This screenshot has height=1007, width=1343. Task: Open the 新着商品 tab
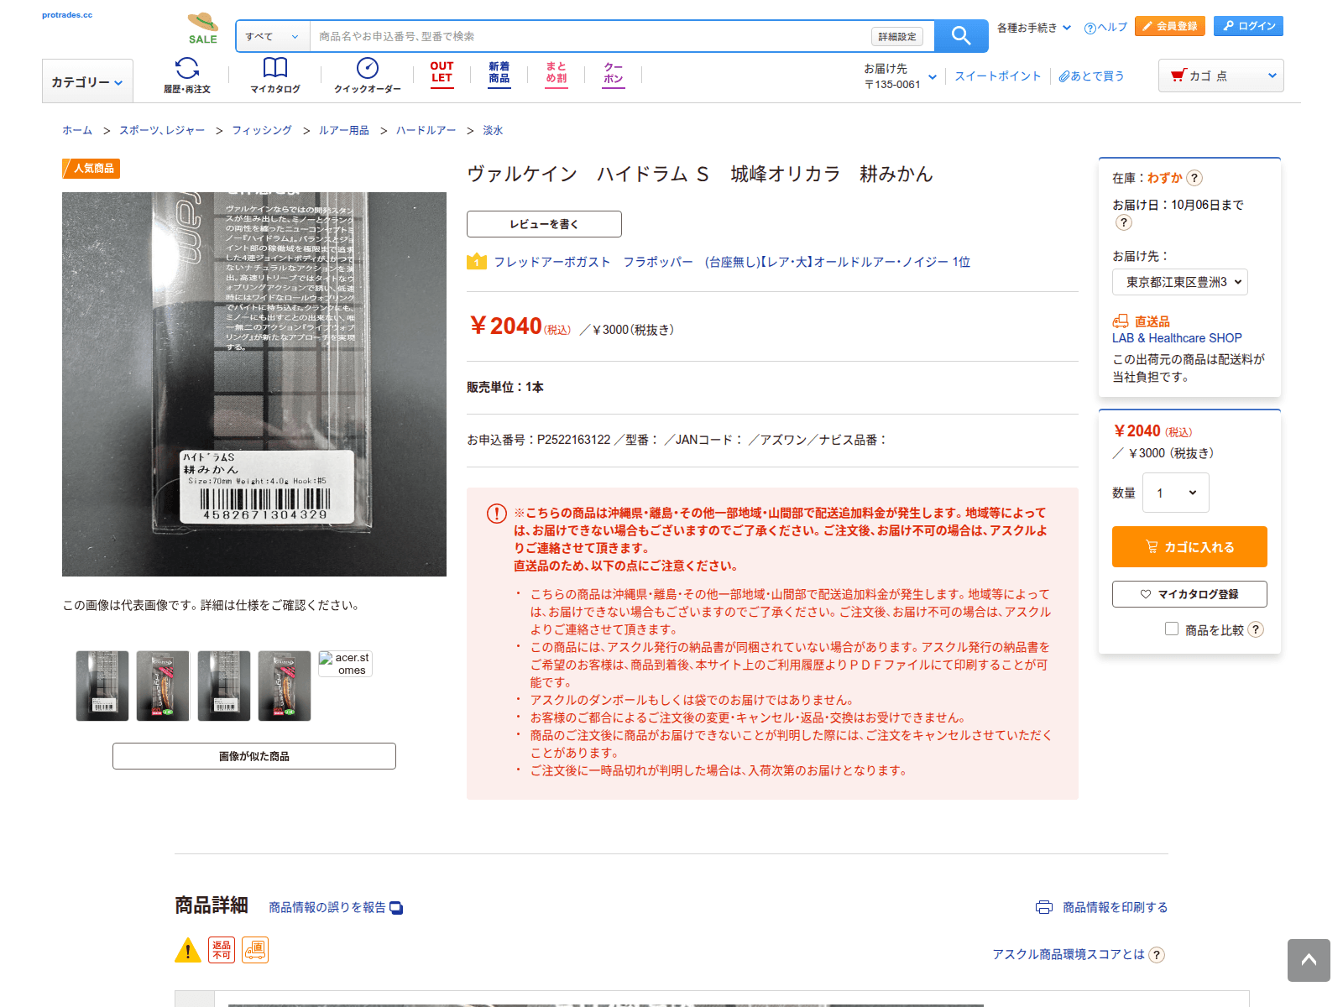499,73
